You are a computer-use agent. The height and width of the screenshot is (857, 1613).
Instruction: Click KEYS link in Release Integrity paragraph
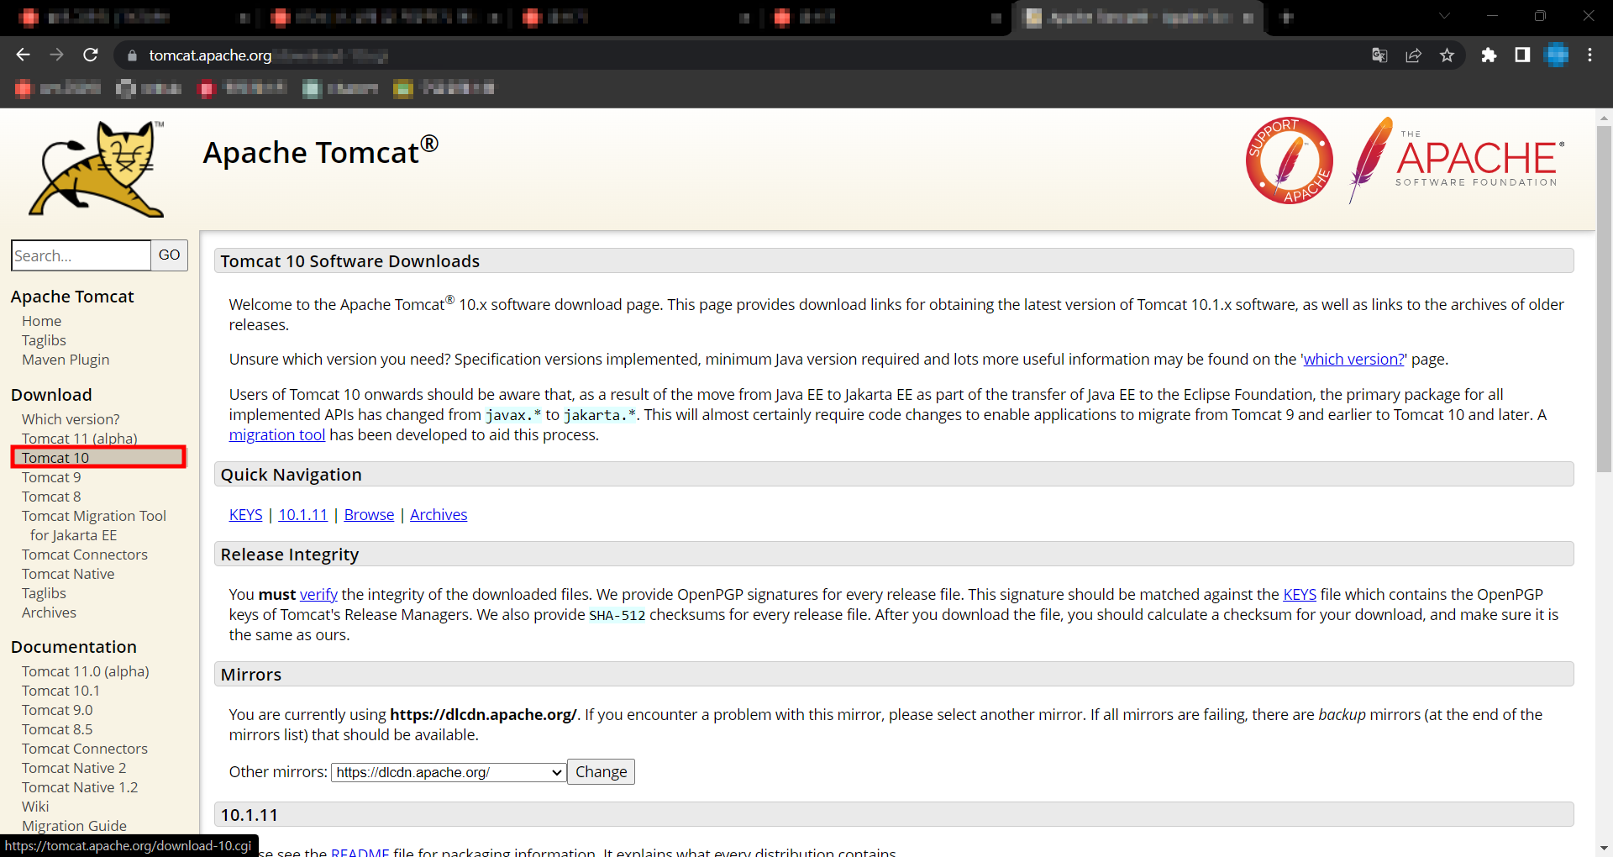click(x=1300, y=595)
